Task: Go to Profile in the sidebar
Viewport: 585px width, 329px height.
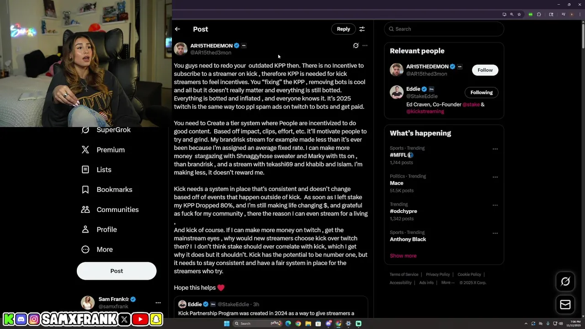Action: click(x=99, y=229)
